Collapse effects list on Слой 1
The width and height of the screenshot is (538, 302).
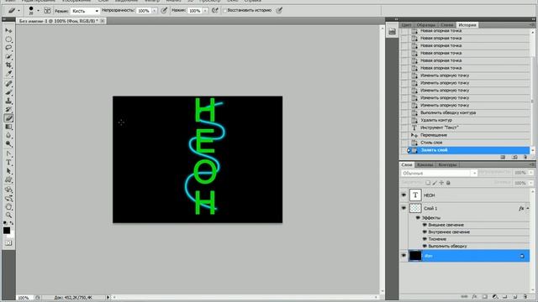528,209
